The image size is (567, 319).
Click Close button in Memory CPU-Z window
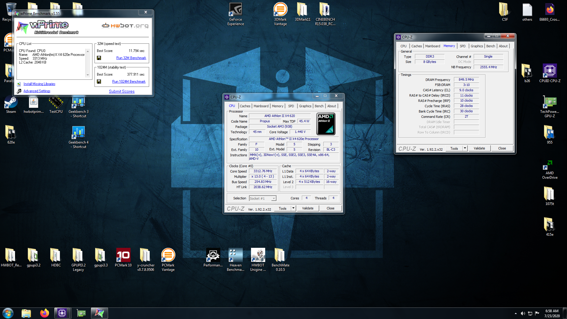tap(502, 148)
